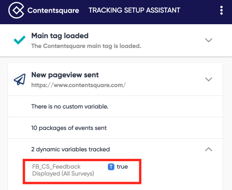Click the Contentsquare brand name

coord(53,11)
